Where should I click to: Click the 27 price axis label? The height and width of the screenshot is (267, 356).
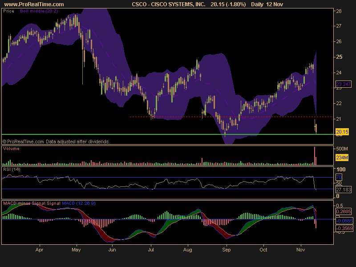coord(339,26)
